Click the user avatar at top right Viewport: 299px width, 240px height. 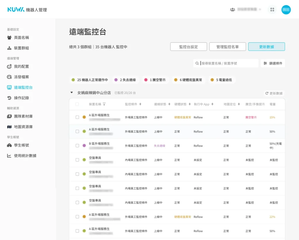286,10
